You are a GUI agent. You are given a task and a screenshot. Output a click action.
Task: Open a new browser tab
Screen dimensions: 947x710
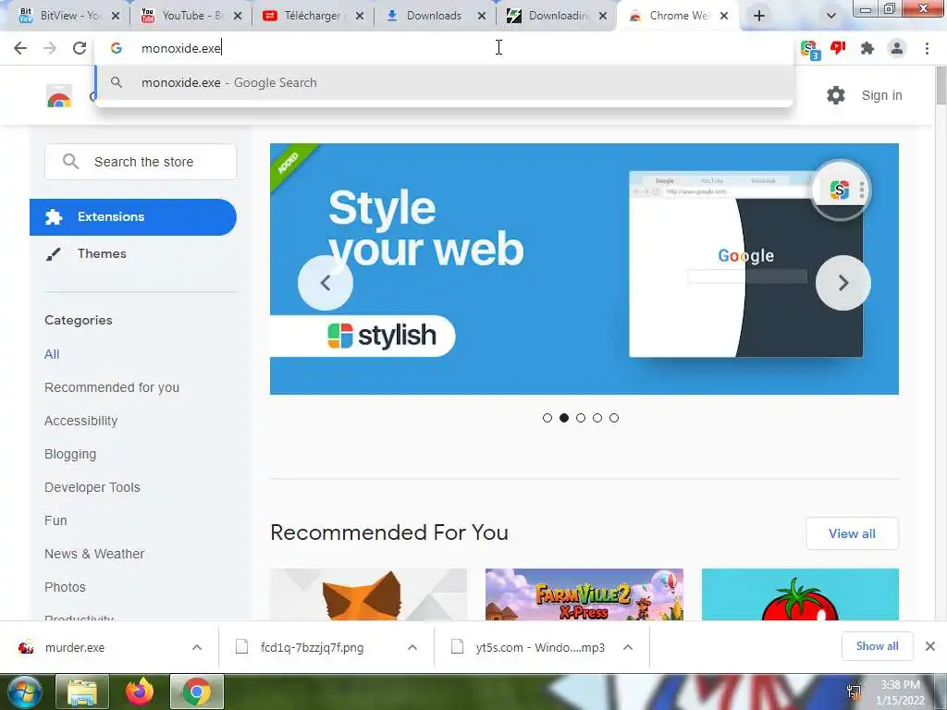point(759,16)
